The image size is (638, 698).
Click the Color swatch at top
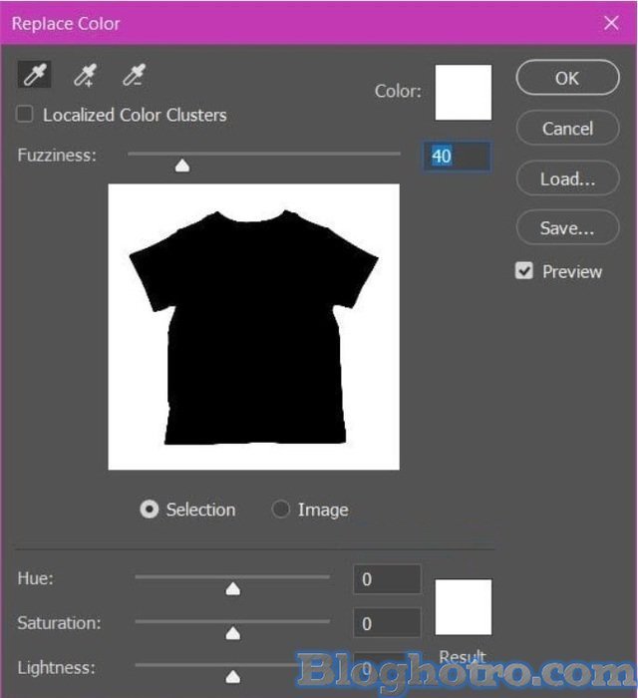point(464,92)
